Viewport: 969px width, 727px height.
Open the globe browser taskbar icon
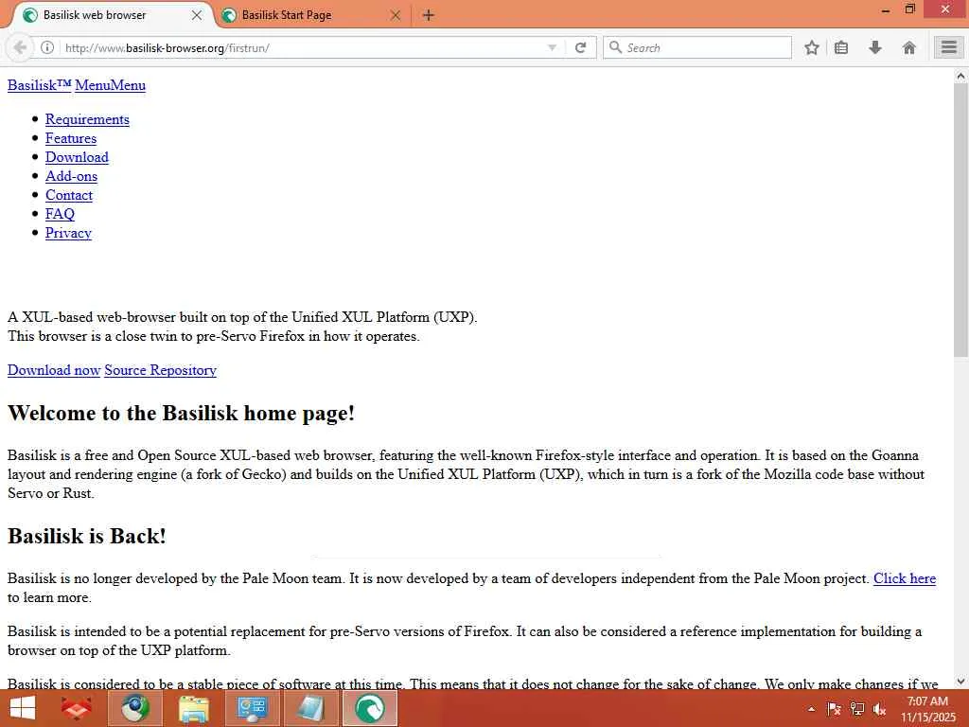pyautogui.click(x=135, y=708)
